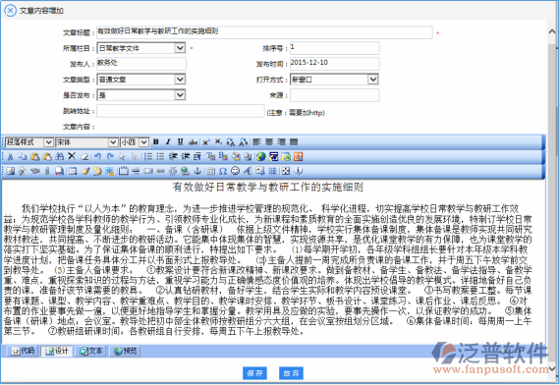Click the 发布人 input field
The width and height of the screenshot is (559, 385).
pyautogui.click(x=141, y=64)
